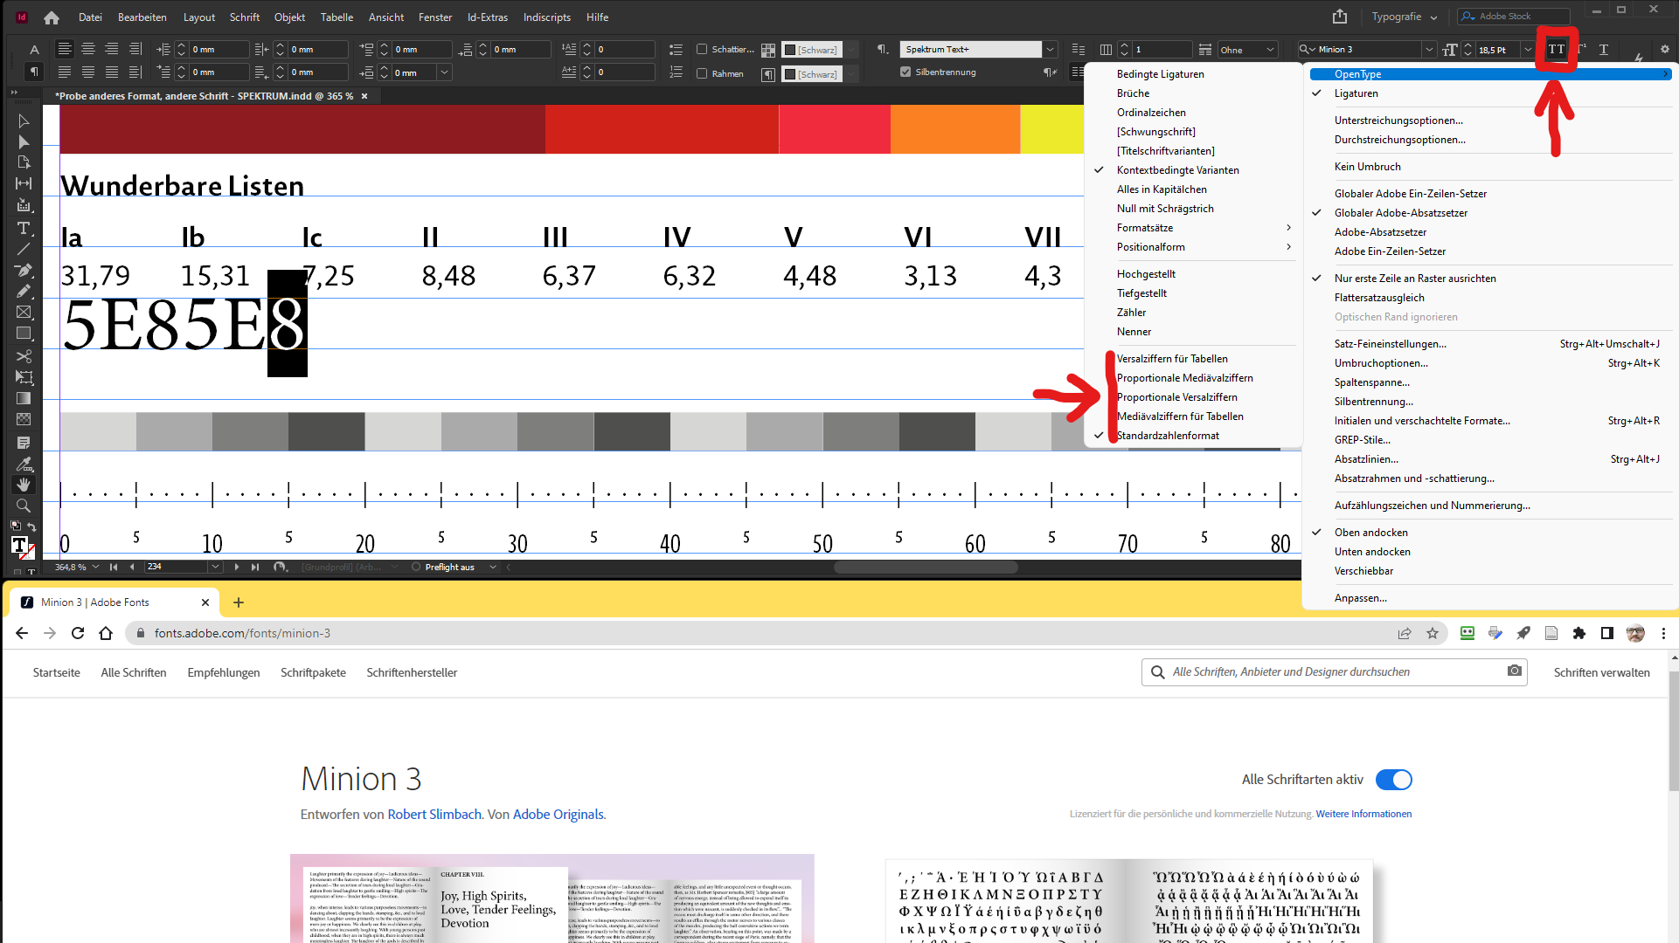Select the Page tool
The width and height of the screenshot is (1679, 943).
tap(24, 162)
